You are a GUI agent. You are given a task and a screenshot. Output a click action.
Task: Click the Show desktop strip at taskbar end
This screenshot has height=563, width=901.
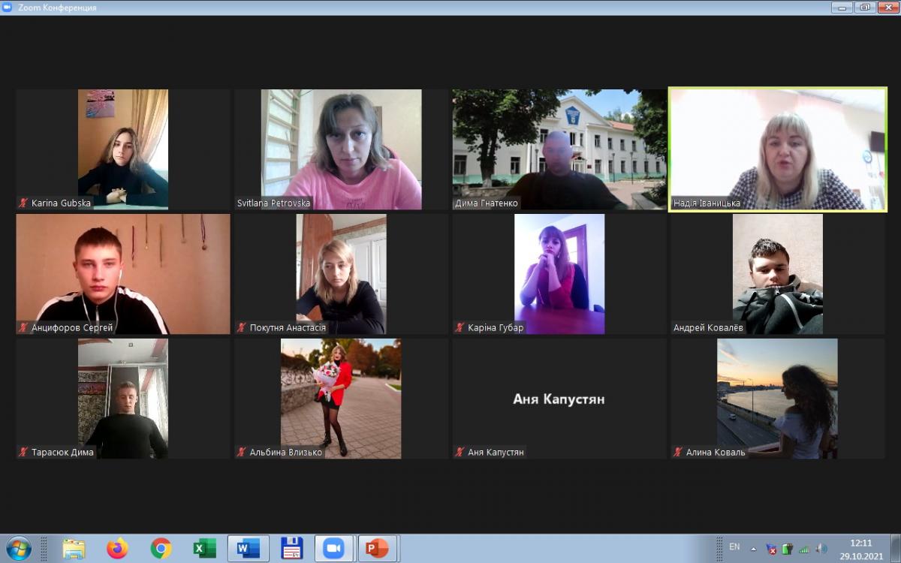pos(894,549)
